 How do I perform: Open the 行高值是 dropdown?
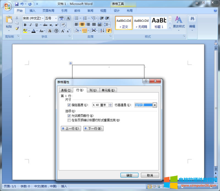(155, 105)
